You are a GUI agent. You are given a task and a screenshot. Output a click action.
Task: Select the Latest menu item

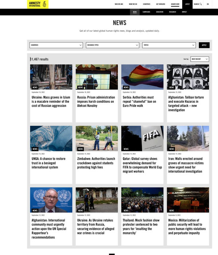point(187,4)
